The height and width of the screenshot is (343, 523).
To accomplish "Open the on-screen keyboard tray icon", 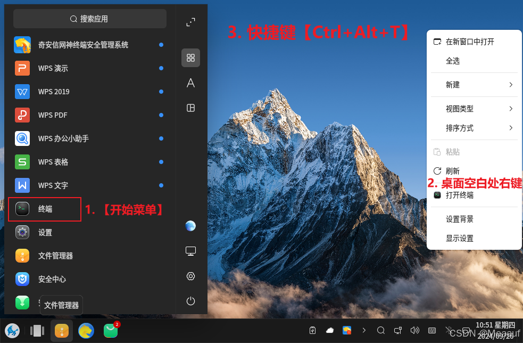I will (x=432, y=330).
